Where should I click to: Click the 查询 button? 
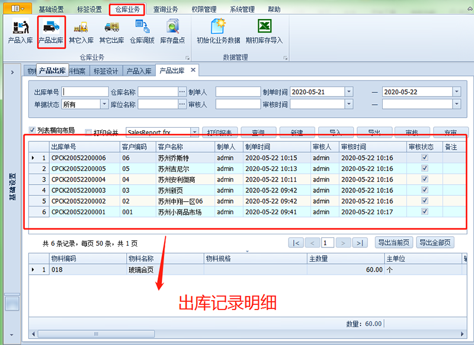pos(258,132)
